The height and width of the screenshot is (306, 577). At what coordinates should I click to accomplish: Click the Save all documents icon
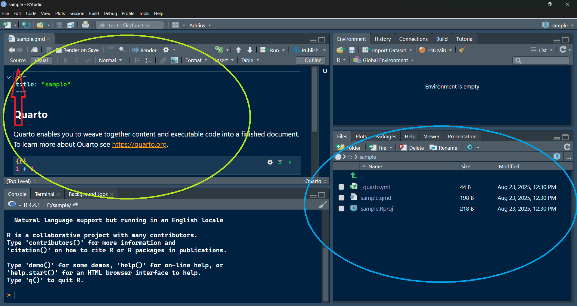tap(71, 25)
